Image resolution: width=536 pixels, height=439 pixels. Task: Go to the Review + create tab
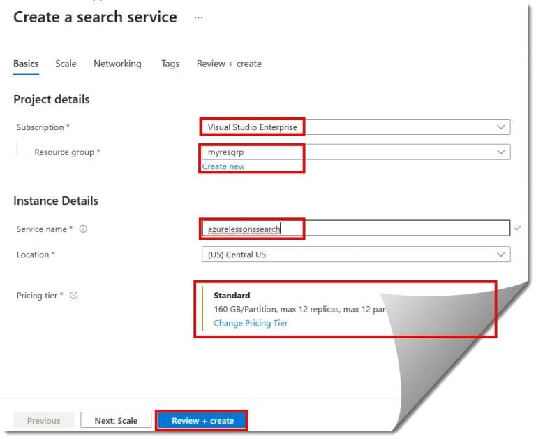(229, 64)
